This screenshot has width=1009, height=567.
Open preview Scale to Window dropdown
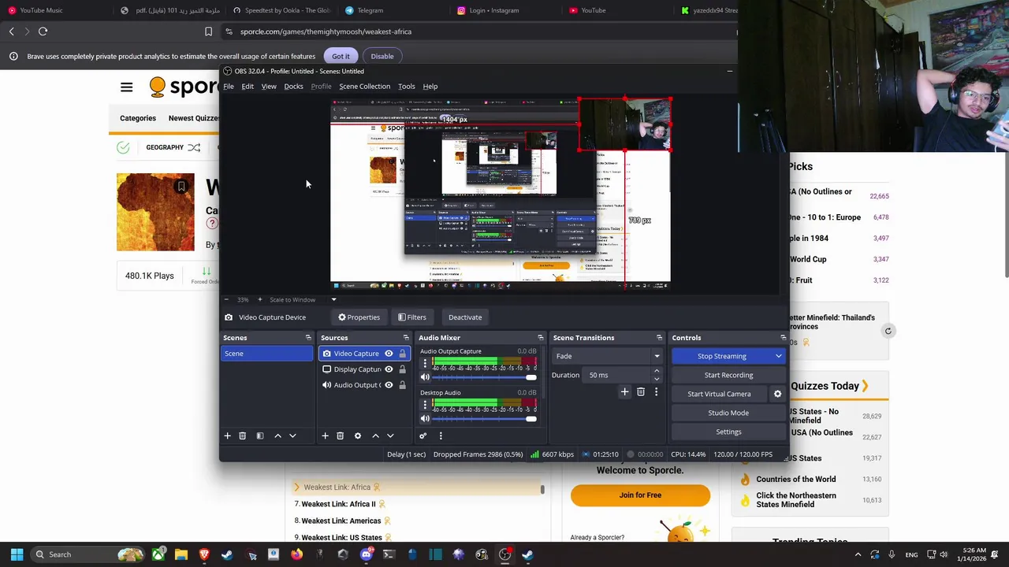333,299
